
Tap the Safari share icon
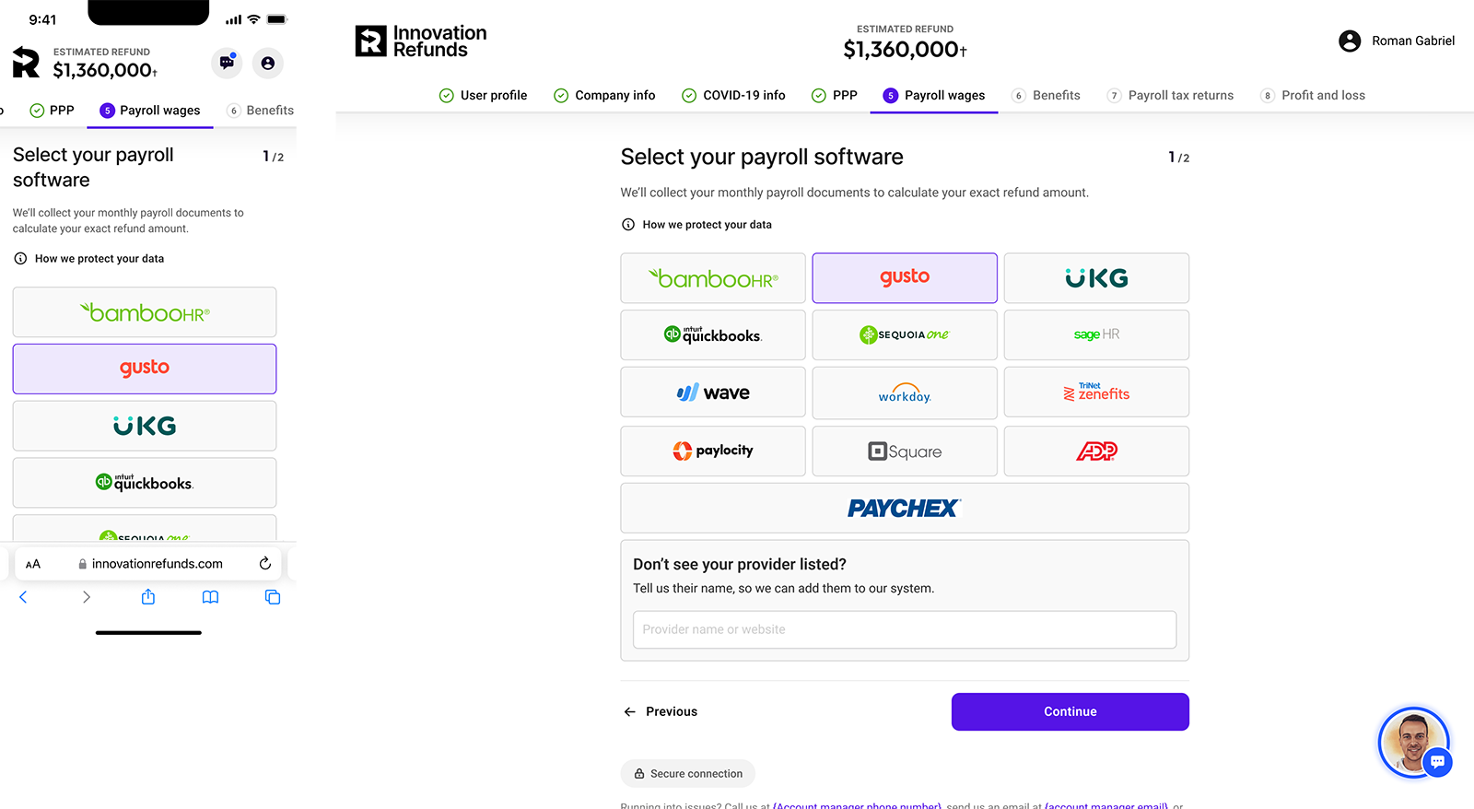click(x=148, y=597)
